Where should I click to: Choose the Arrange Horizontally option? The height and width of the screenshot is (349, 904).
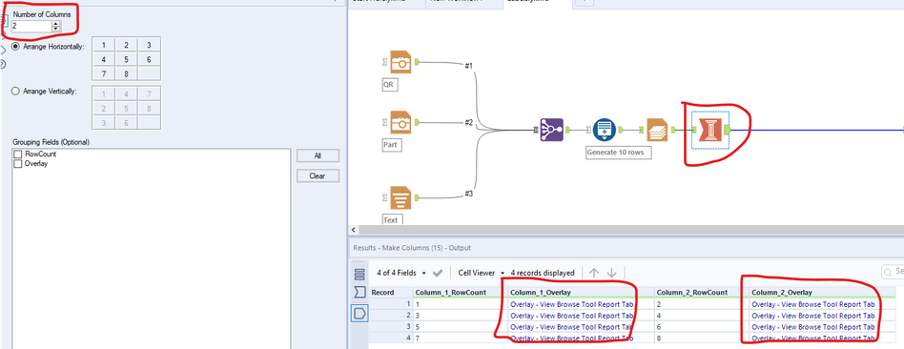pos(15,46)
